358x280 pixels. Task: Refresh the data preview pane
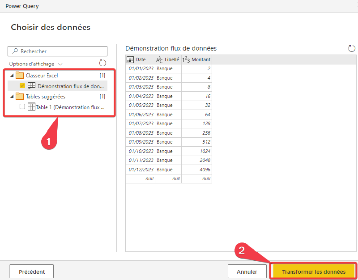click(x=352, y=48)
